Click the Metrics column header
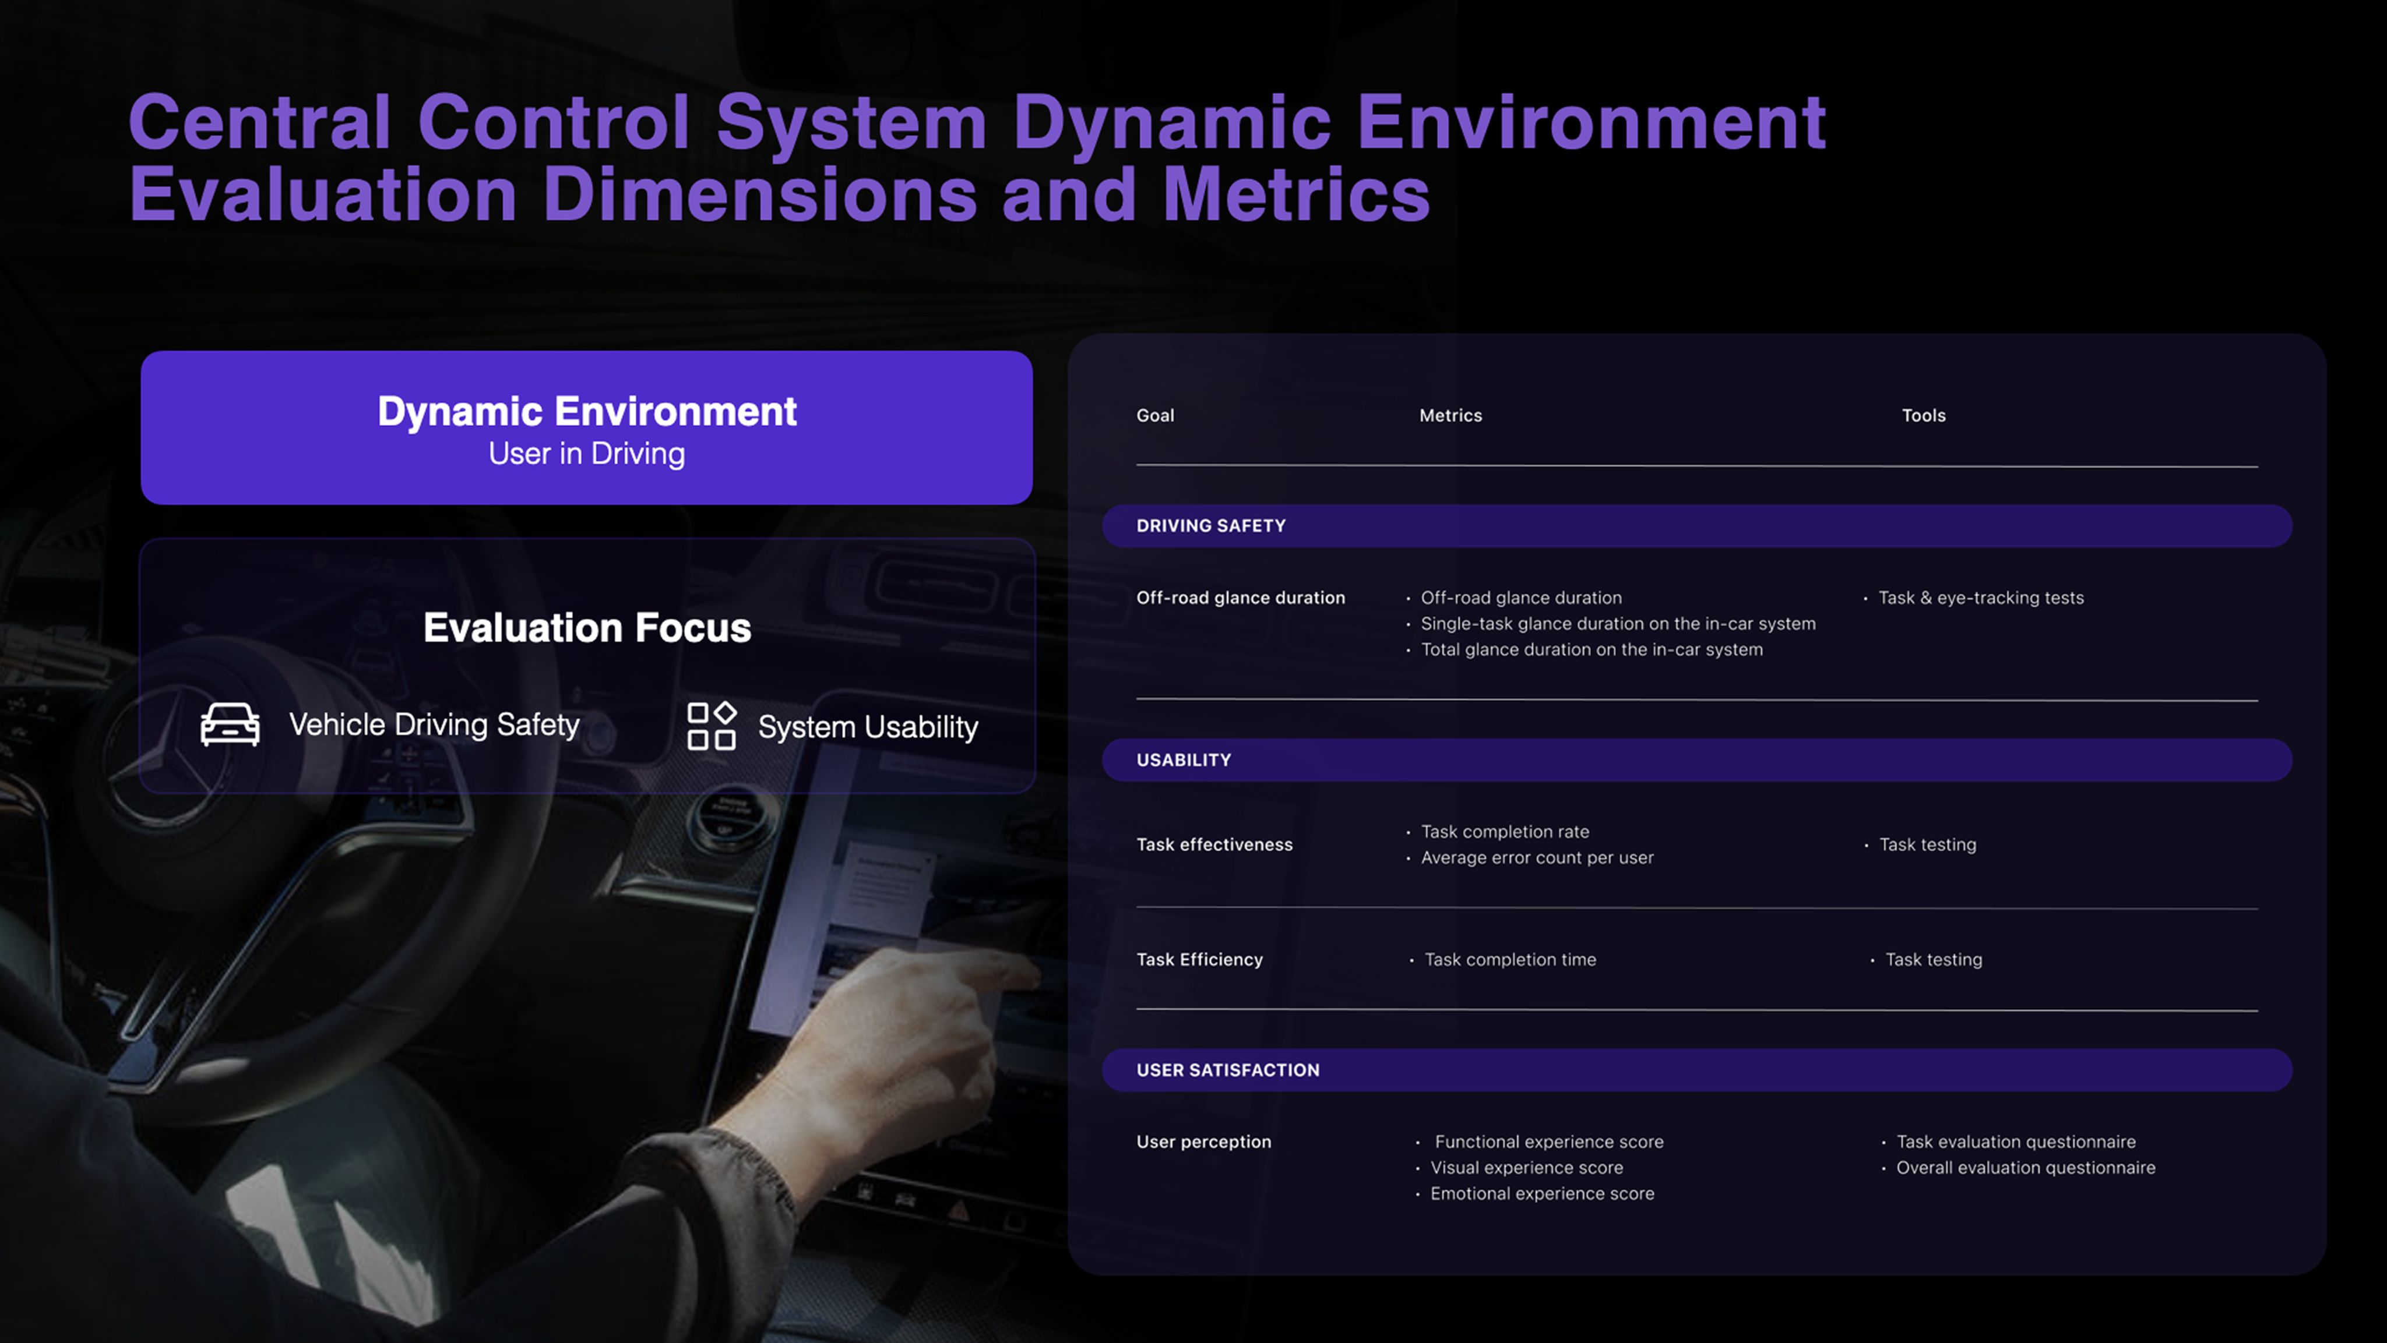Viewport: 2387px width, 1343px height. point(1450,415)
